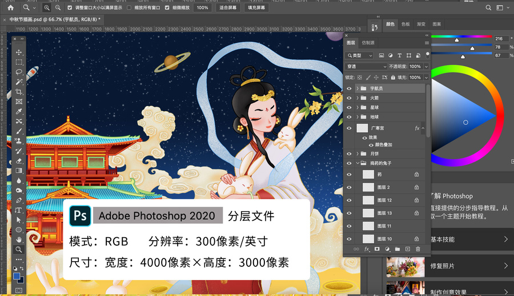Hide the 月饼 group layer
514x296 pixels.
[349, 153]
